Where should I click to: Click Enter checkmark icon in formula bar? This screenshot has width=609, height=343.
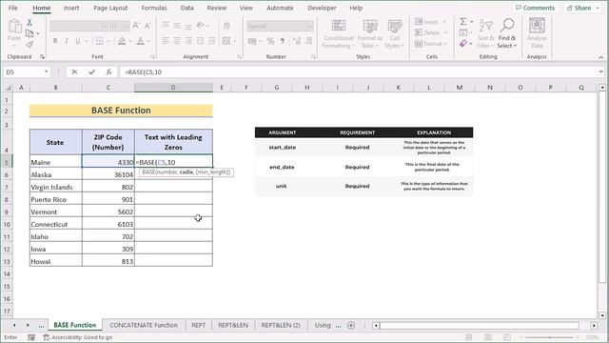click(91, 72)
